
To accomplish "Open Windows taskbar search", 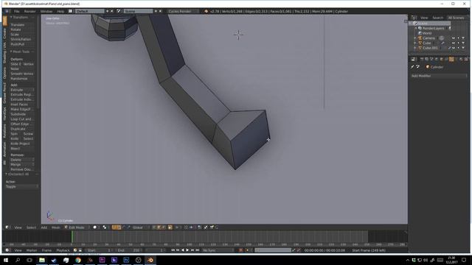I will point(18,260).
